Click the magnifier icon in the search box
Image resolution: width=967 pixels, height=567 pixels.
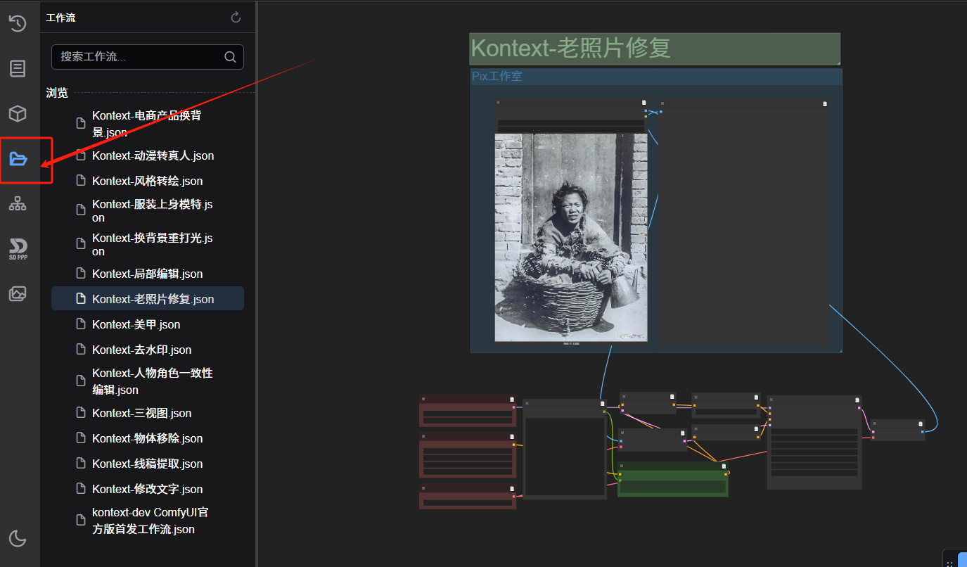230,57
